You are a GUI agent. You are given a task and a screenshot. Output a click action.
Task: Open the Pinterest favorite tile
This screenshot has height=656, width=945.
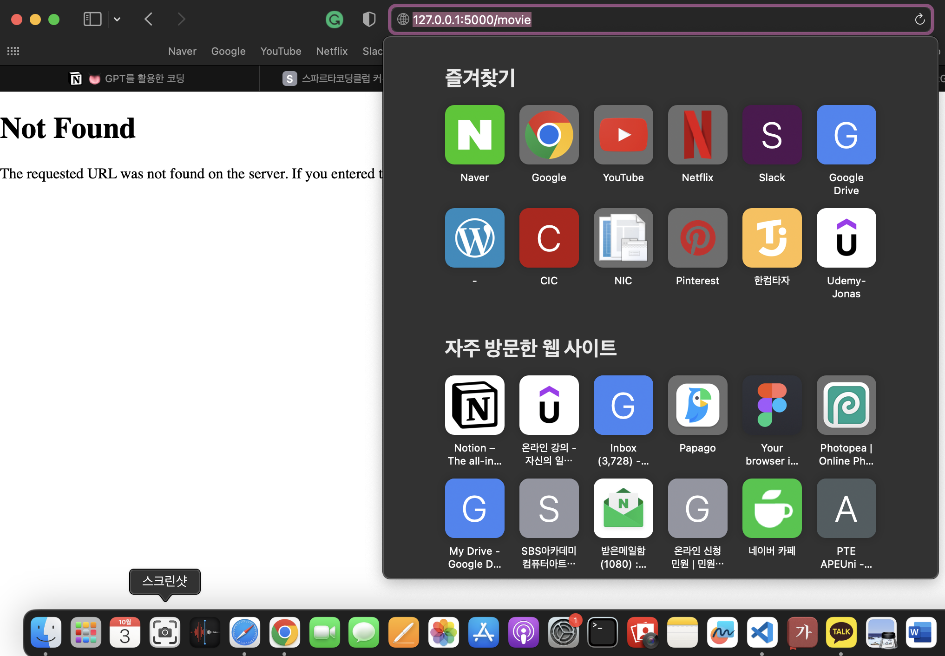697,238
